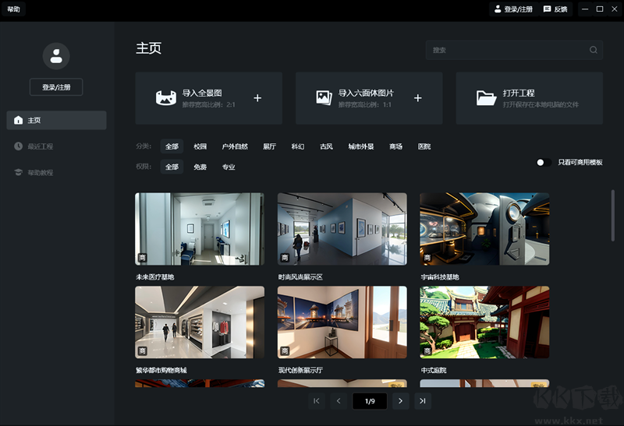The width and height of the screenshot is (624, 426).
Task: Open the 主页 sidebar tab
Action: [56, 120]
